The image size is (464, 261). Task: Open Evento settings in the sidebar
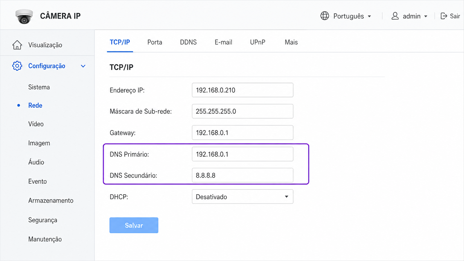pos(38,181)
